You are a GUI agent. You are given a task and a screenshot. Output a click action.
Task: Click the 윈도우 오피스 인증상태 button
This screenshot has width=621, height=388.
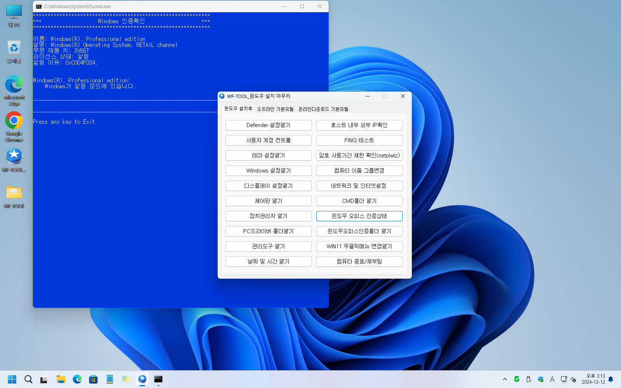[359, 216]
